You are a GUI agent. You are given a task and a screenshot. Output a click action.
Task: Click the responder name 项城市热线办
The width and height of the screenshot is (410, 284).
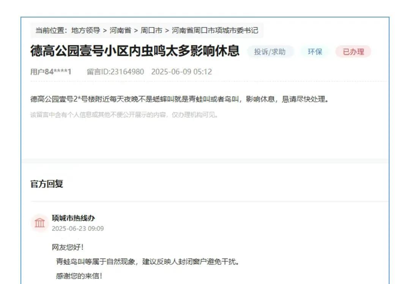[73, 218]
